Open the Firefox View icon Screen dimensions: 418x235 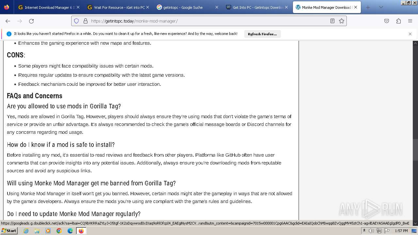point(7,7)
